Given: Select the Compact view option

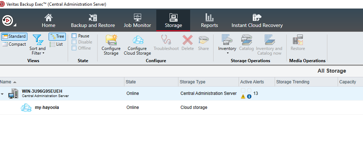Looking at the screenshot, I should [14, 44].
